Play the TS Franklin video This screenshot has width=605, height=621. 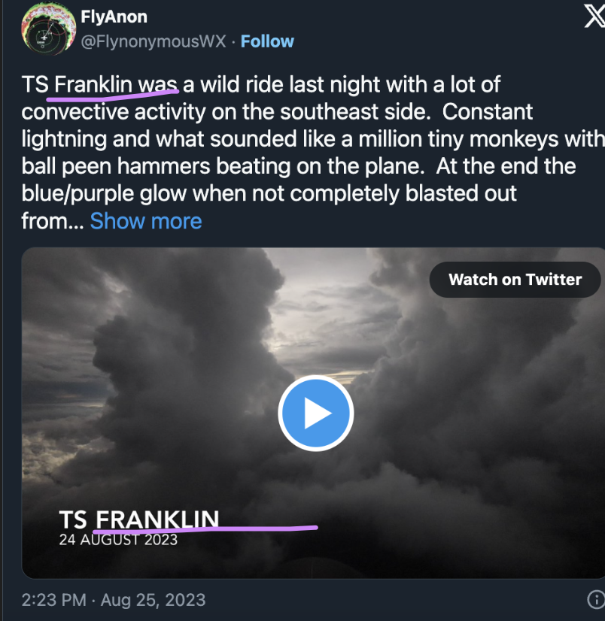(315, 413)
